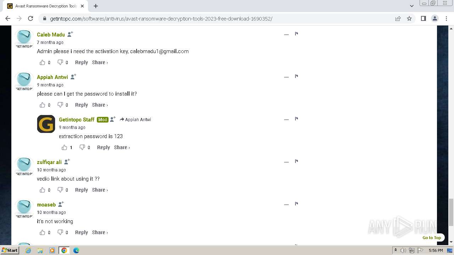Collapse Caleb Madu's comment thread
Screen dimensions: 454x255
point(286,34)
